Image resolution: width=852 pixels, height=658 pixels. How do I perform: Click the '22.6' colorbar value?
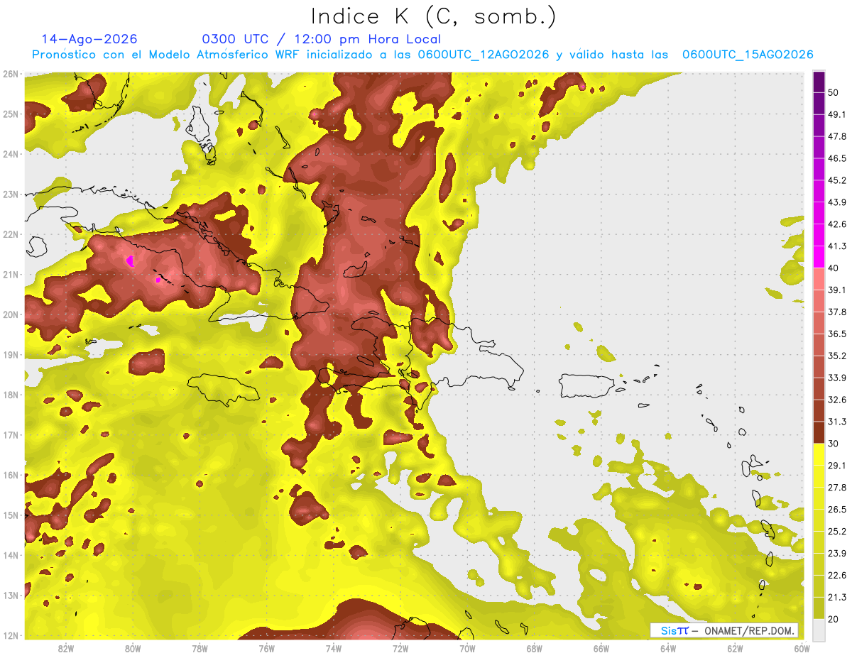pos(837,575)
